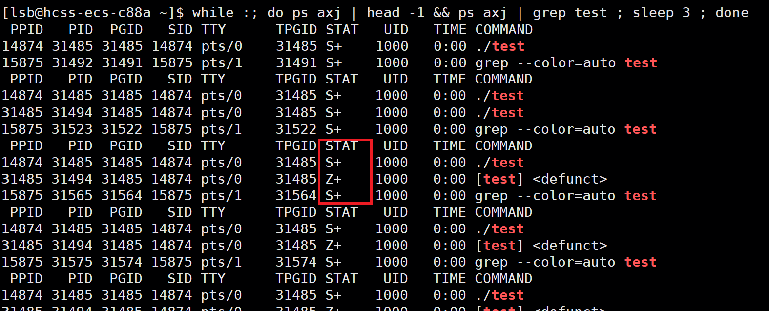Screen dimensions: 769x311
Task: Click UID 1000 in the PID 31523 row
Action: tap(392, 129)
